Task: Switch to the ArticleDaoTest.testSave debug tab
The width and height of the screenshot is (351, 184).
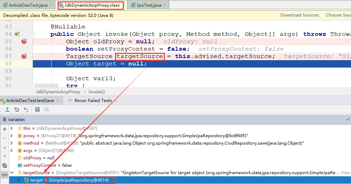Action: 30,101
